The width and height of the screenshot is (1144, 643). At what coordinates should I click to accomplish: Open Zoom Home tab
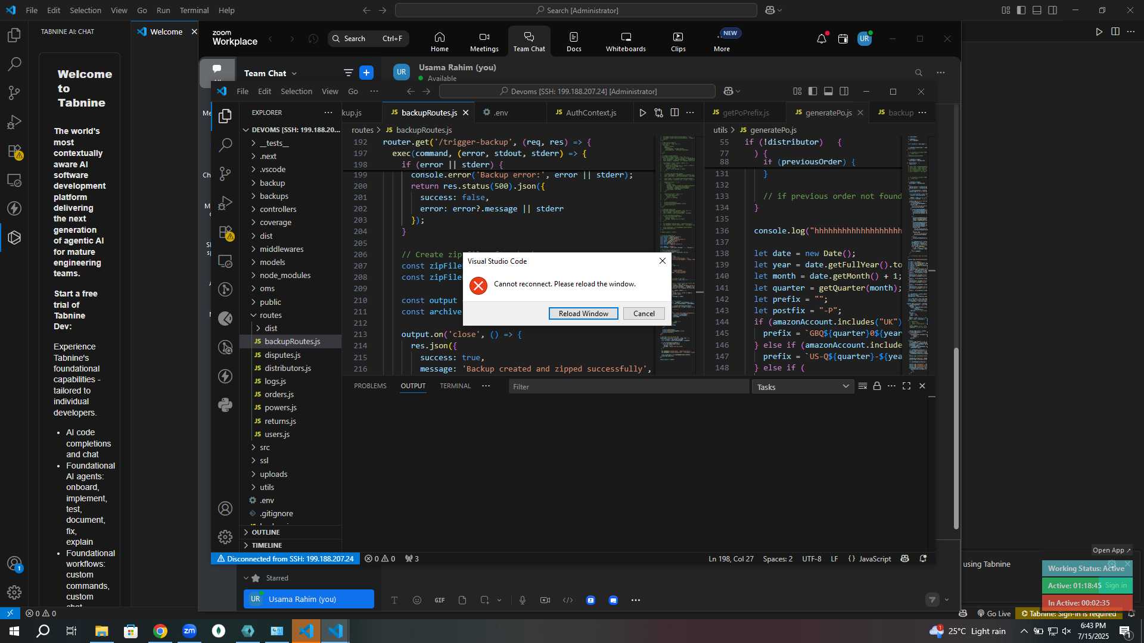click(x=440, y=42)
